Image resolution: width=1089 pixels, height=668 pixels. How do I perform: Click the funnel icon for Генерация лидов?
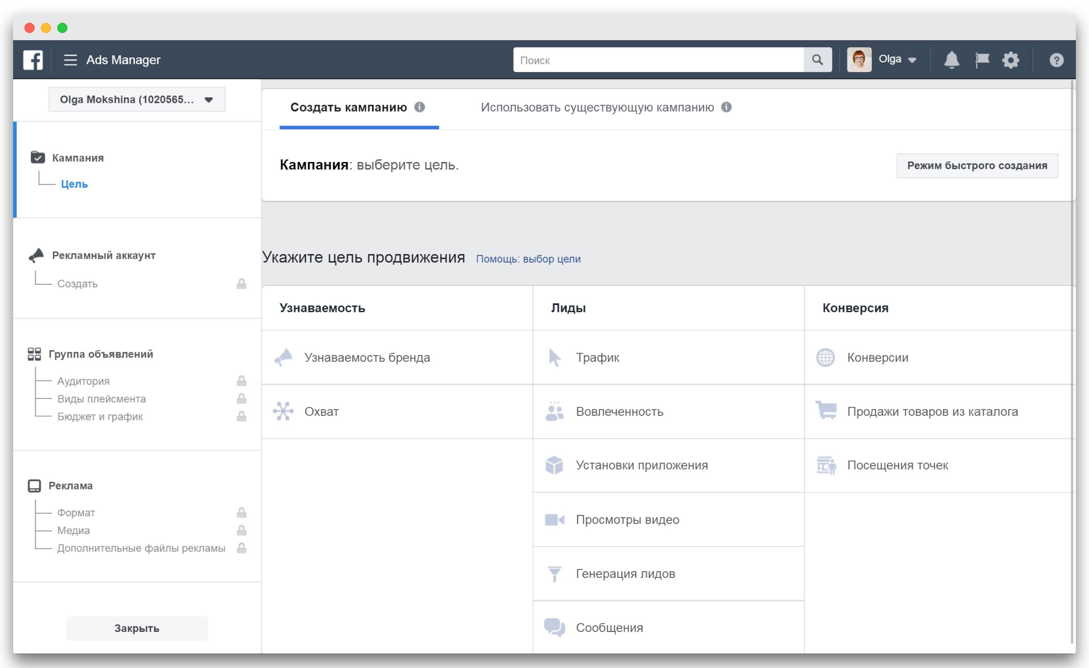click(554, 574)
